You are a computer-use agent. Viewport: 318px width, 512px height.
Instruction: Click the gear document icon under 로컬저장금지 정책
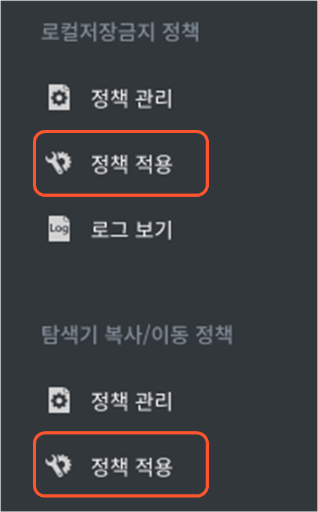(x=59, y=97)
